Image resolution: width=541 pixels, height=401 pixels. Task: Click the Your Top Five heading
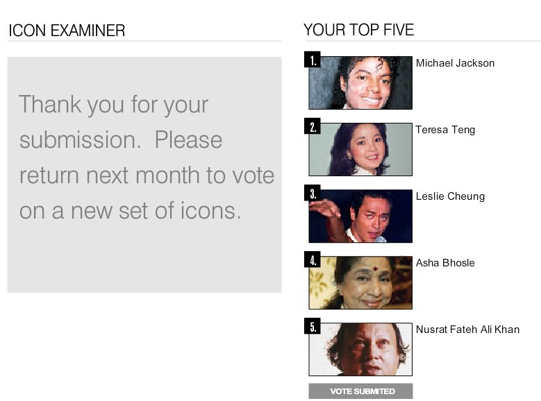tap(358, 30)
